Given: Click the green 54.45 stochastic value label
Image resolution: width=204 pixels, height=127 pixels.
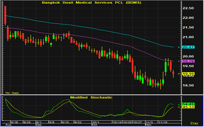Looking at the screenshot, I should pyautogui.click(x=188, y=104).
